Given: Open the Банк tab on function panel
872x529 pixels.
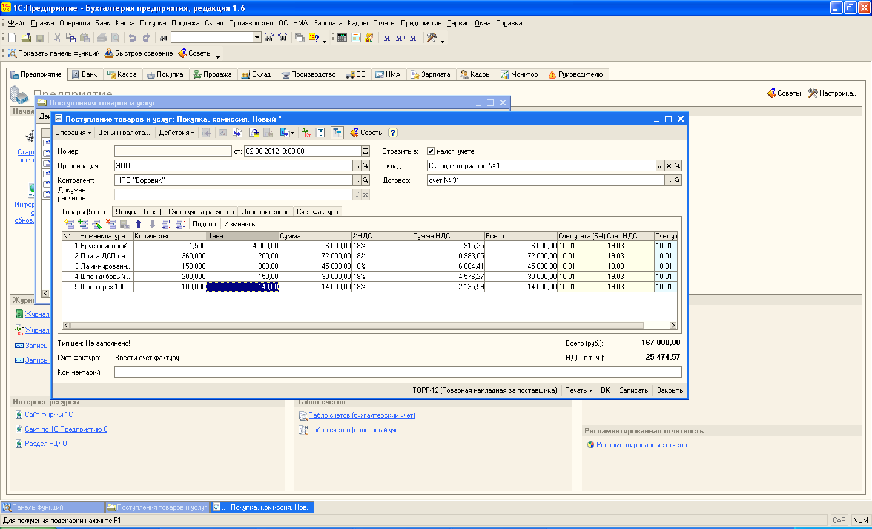Looking at the screenshot, I should point(84,74).
